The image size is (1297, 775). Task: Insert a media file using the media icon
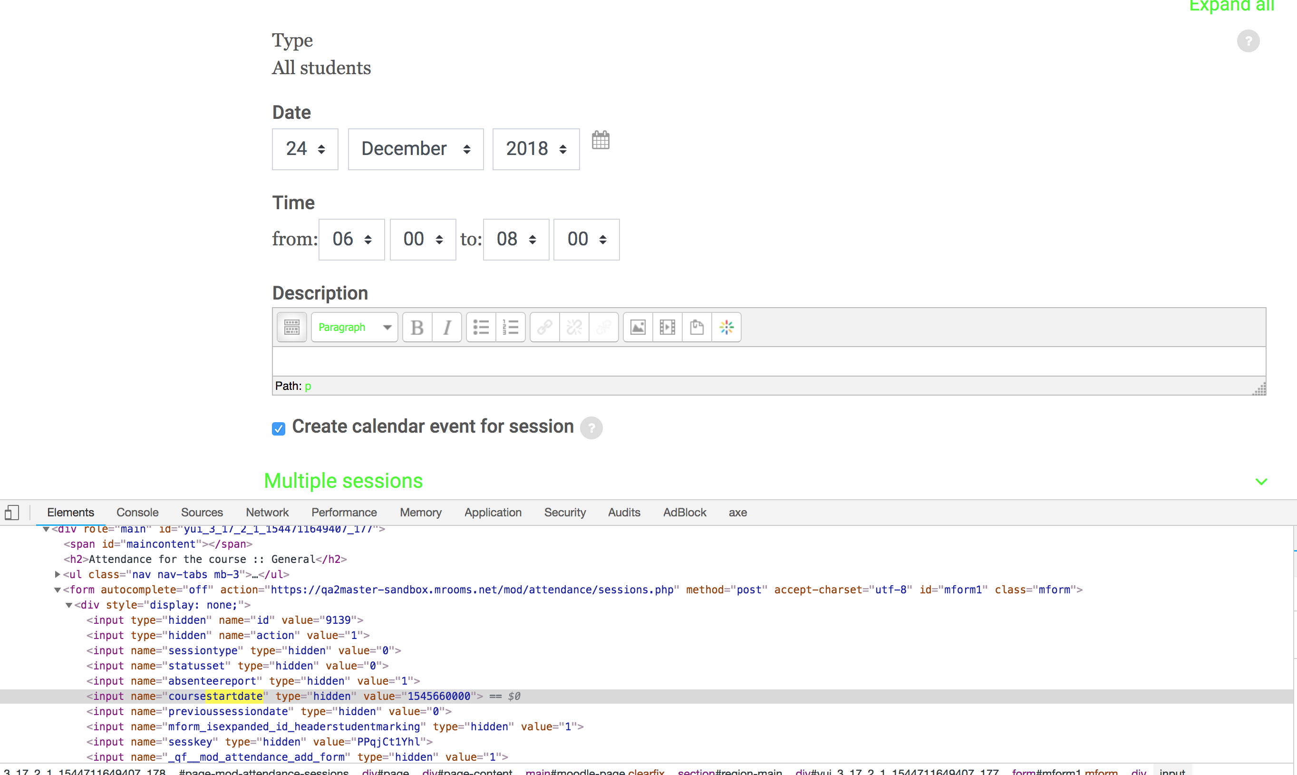coord(667,327)
